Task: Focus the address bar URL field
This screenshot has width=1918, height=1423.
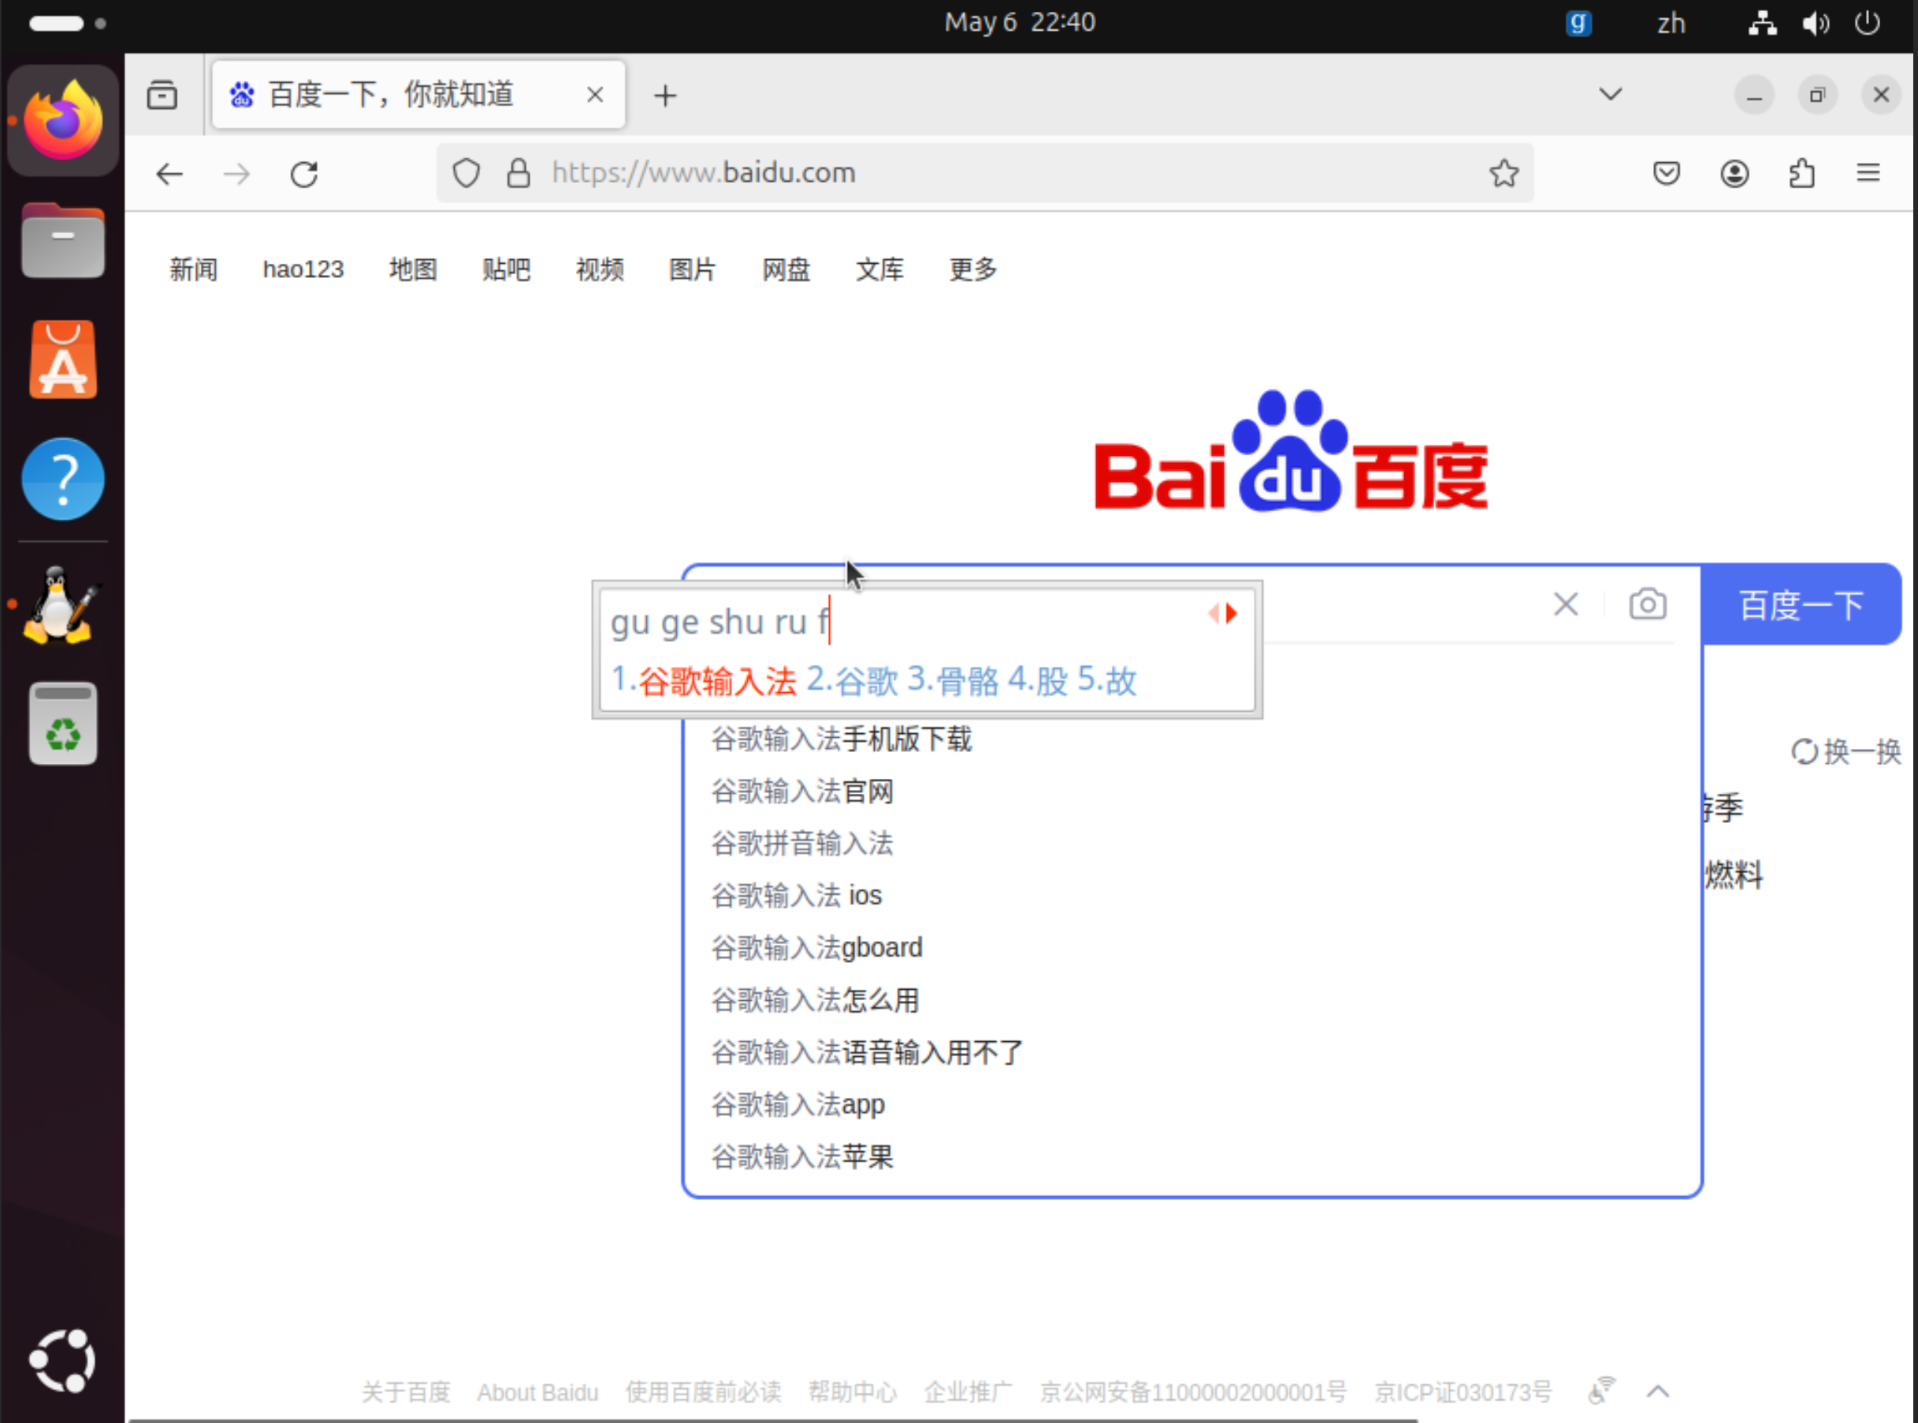Action: point(984,173)
